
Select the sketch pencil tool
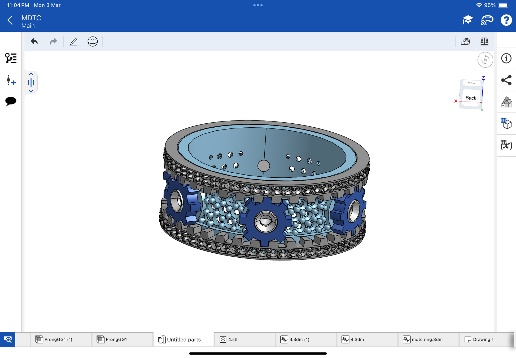click(73, 42)
